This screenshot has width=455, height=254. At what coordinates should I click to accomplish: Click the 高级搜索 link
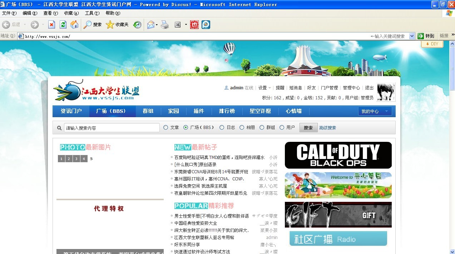click(327, 128)
